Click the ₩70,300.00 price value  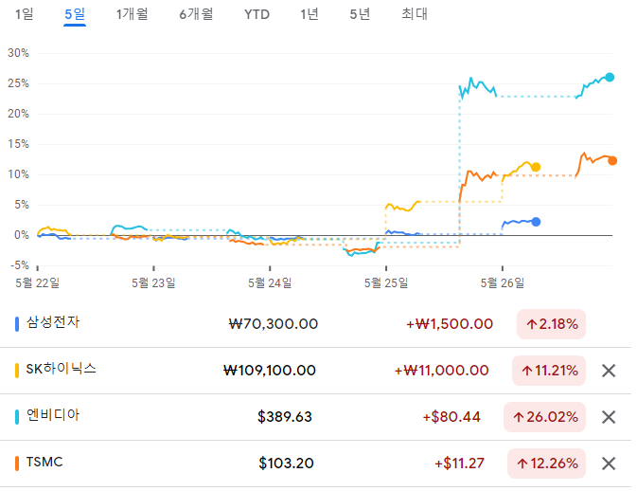coord(274,324)
